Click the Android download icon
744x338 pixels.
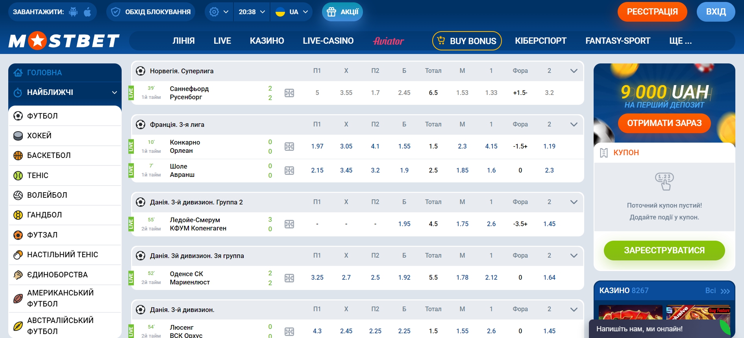pos(73,12)
